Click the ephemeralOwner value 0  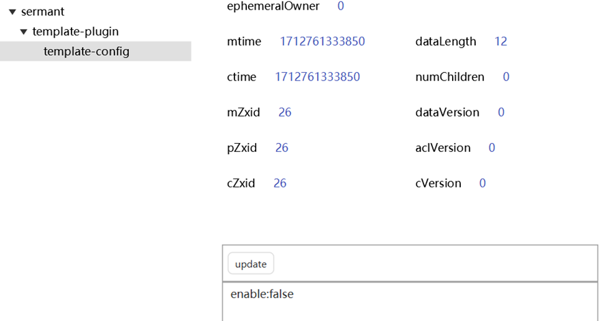[340, 6]
